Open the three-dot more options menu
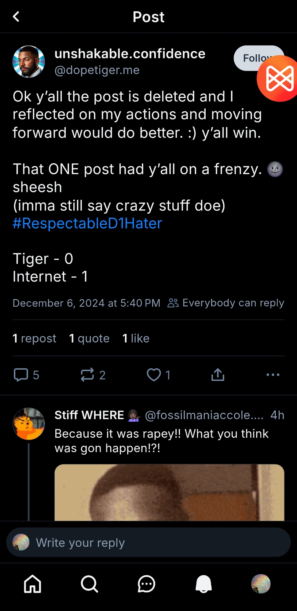Screen dimensions: 297x611 click(273, 375)
